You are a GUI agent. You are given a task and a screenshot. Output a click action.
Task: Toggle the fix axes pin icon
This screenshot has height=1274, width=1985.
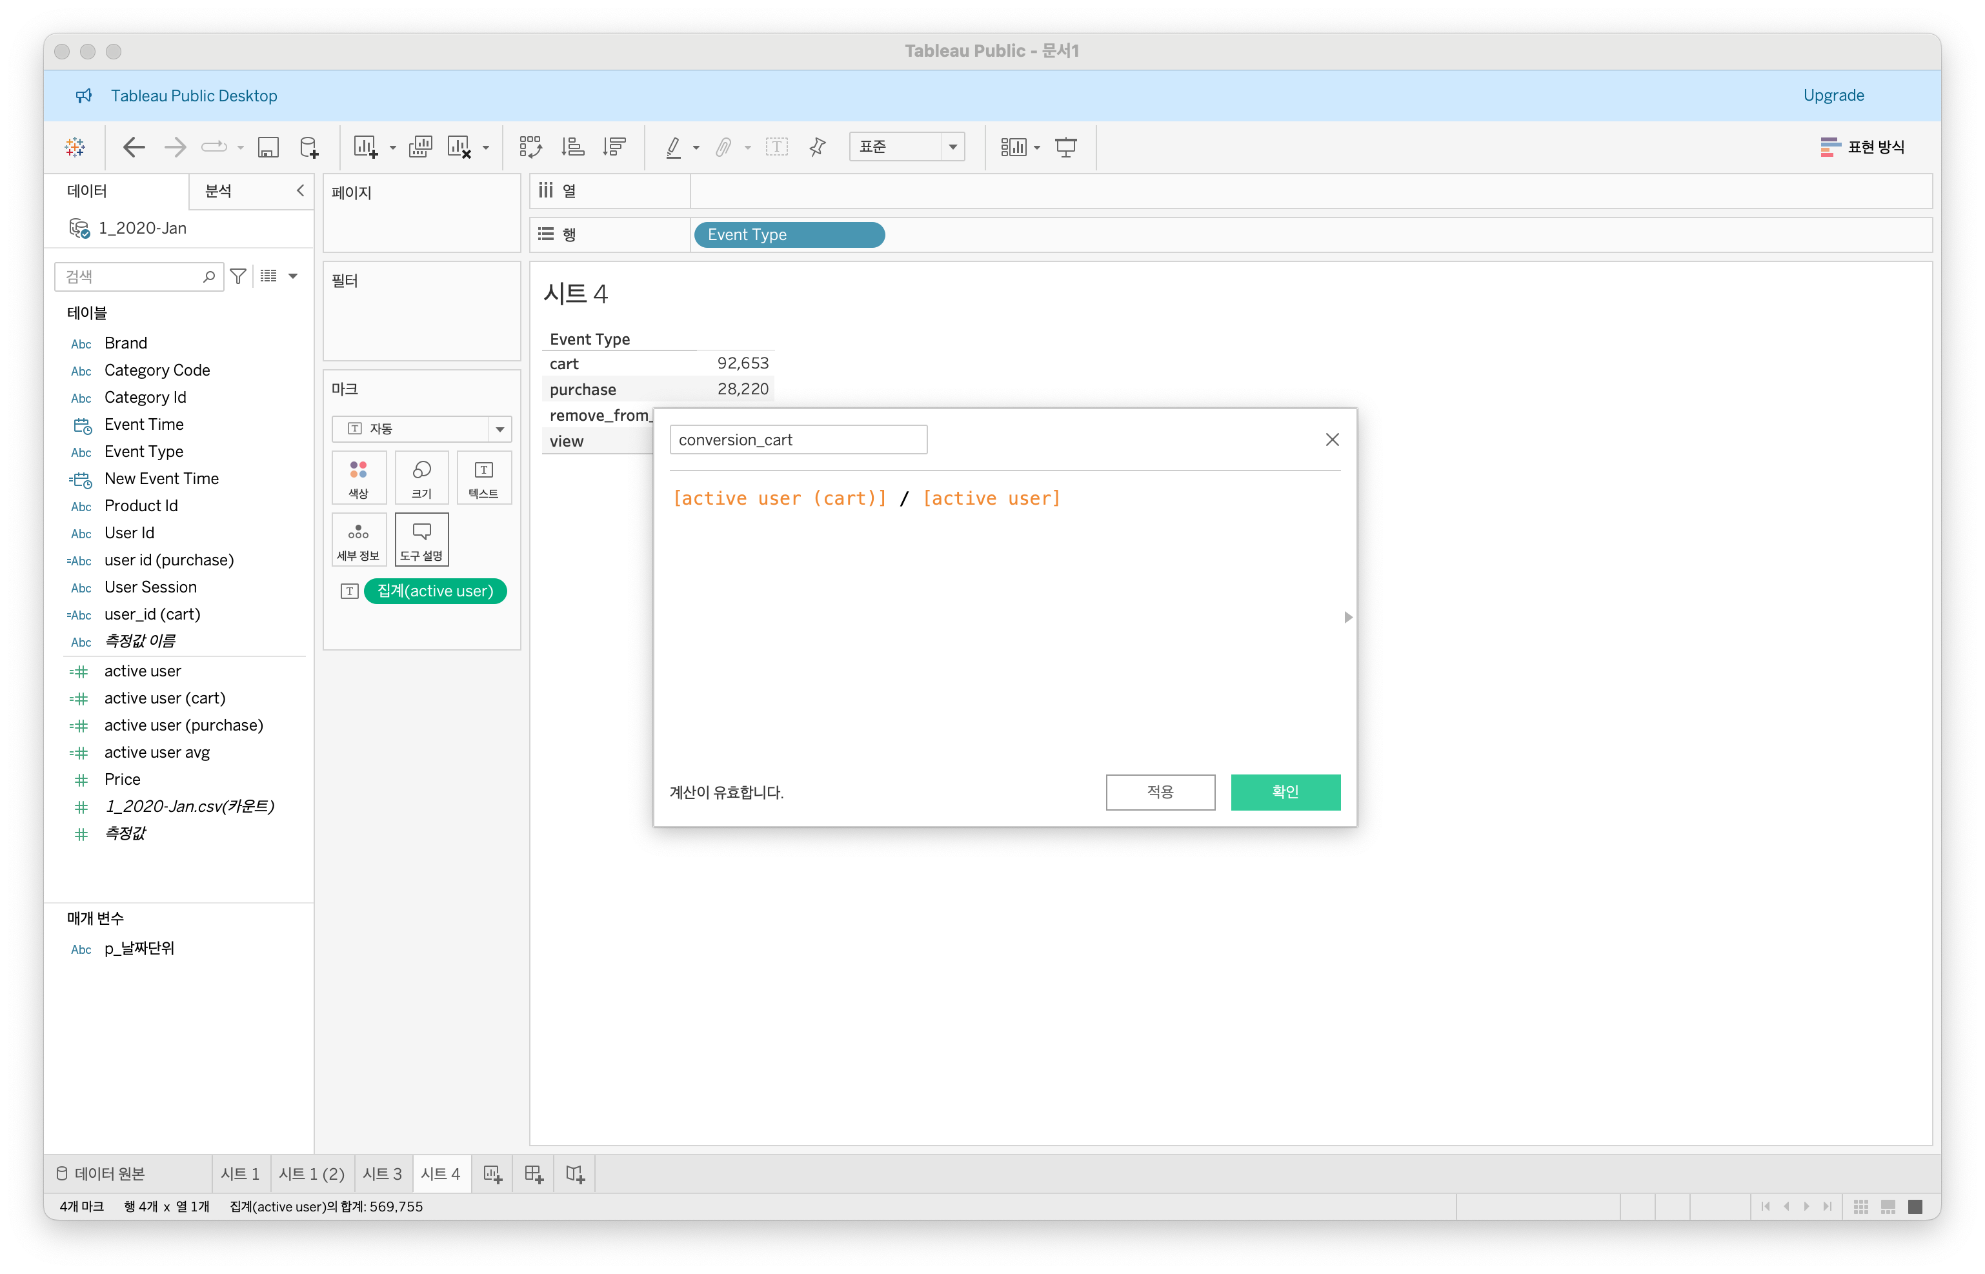(817, 147)
